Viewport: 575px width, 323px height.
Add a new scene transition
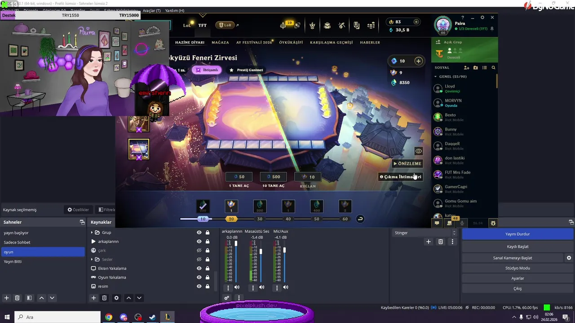(x=429, y=242)
